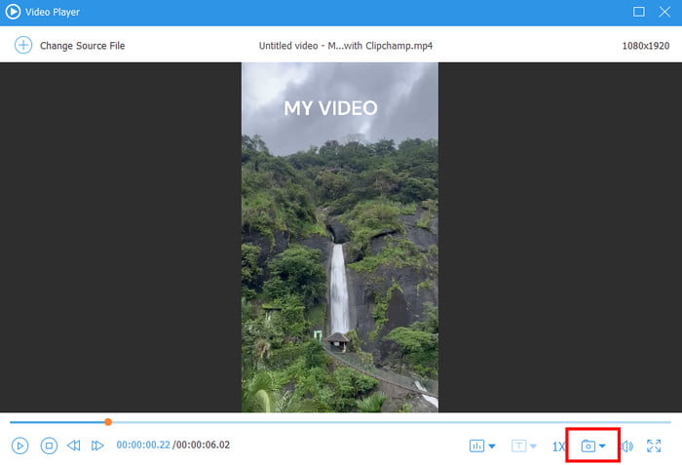
Task: Click the orange playhead on progress bar
Action: pyautogui.click(x=108, y=422)
